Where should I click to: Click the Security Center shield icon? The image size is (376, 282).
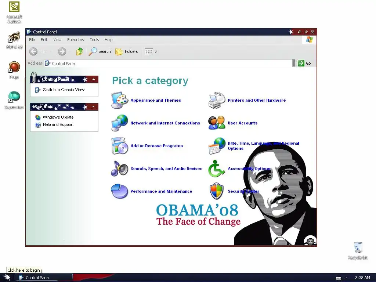point(217,191)
